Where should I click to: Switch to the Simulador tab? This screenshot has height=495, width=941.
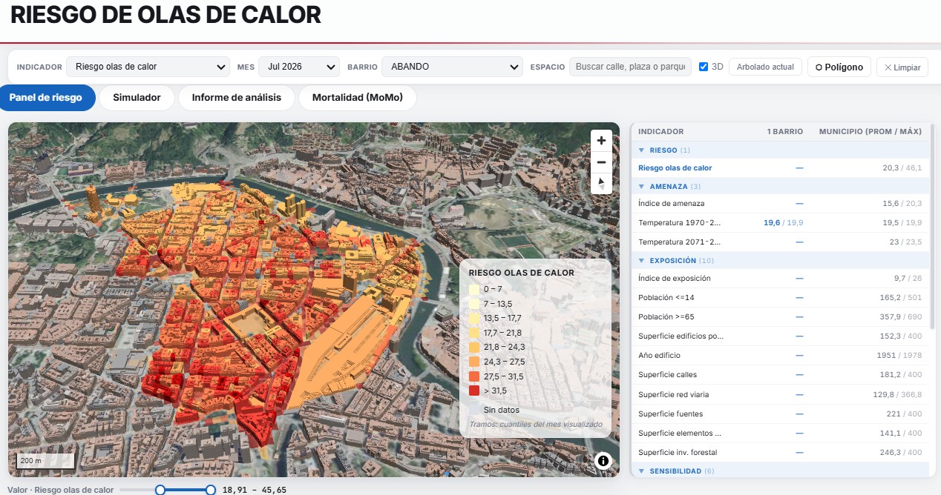pyautogui.click(x=137, y=98)
